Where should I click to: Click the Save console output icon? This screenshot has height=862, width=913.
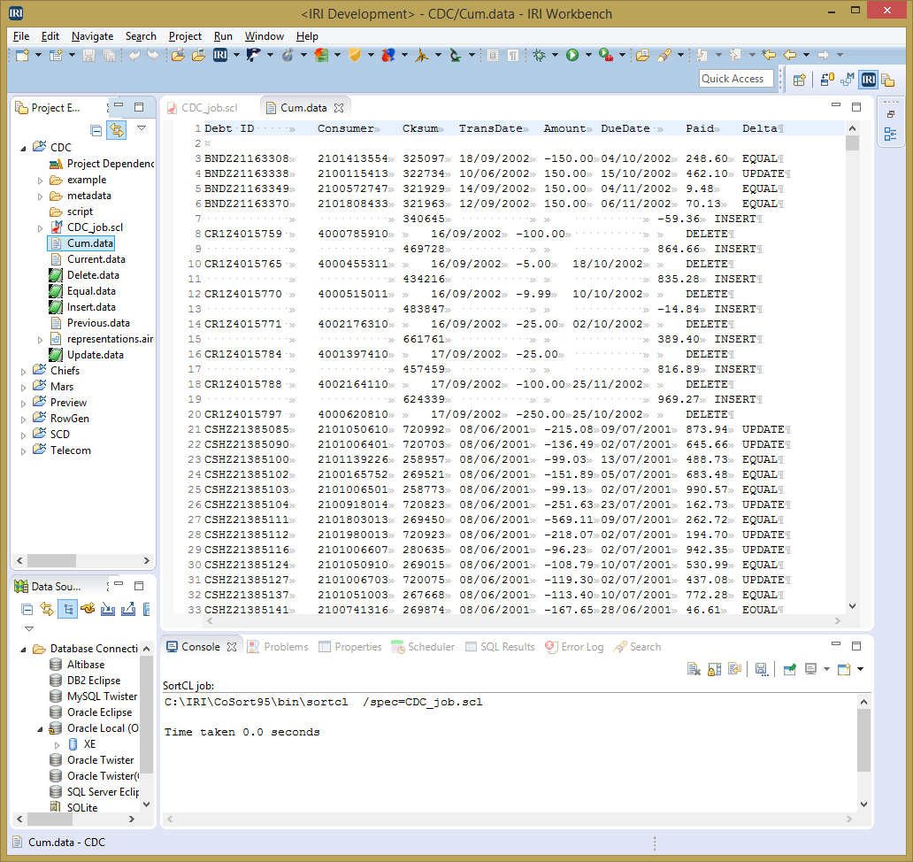pos(762,670)
